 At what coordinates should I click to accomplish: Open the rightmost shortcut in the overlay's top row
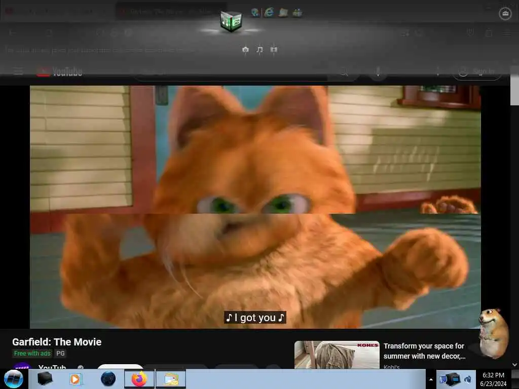[x=297, y=13]
